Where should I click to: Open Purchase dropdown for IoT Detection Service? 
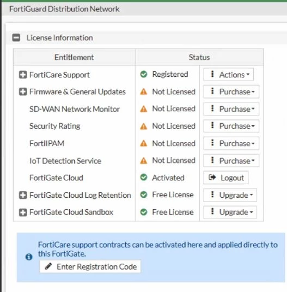point(231,161)
